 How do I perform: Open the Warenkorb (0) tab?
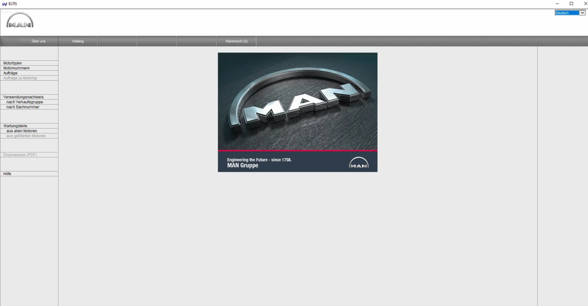236,41
